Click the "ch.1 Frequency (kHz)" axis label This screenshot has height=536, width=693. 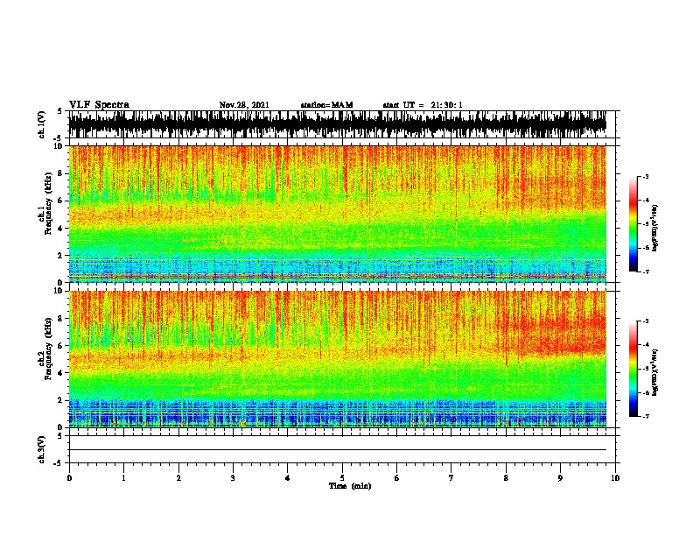tap(45, 203)
